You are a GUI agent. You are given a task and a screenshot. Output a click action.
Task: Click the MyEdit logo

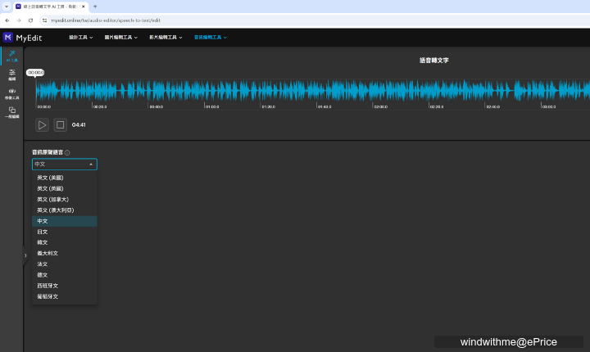pyautogui.click(x=22, y=37)
